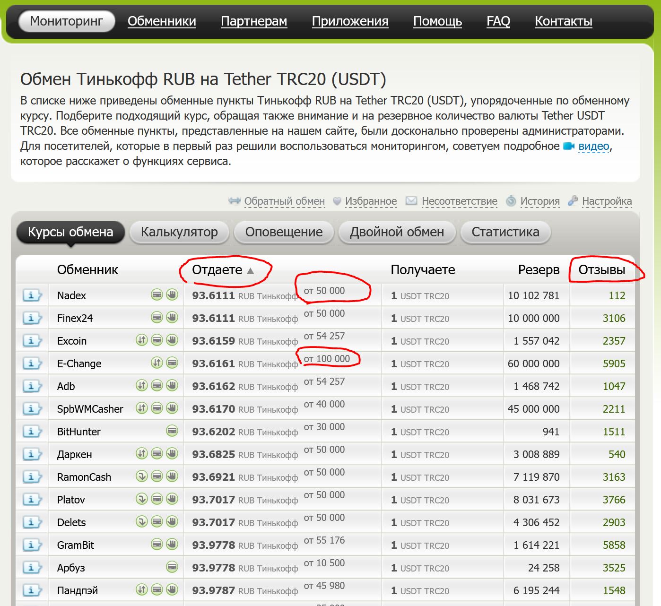The height and width of the screenshot is (606, 661).
Task: Open the info icon for RamonCash
Action: (x=32, y=477)
